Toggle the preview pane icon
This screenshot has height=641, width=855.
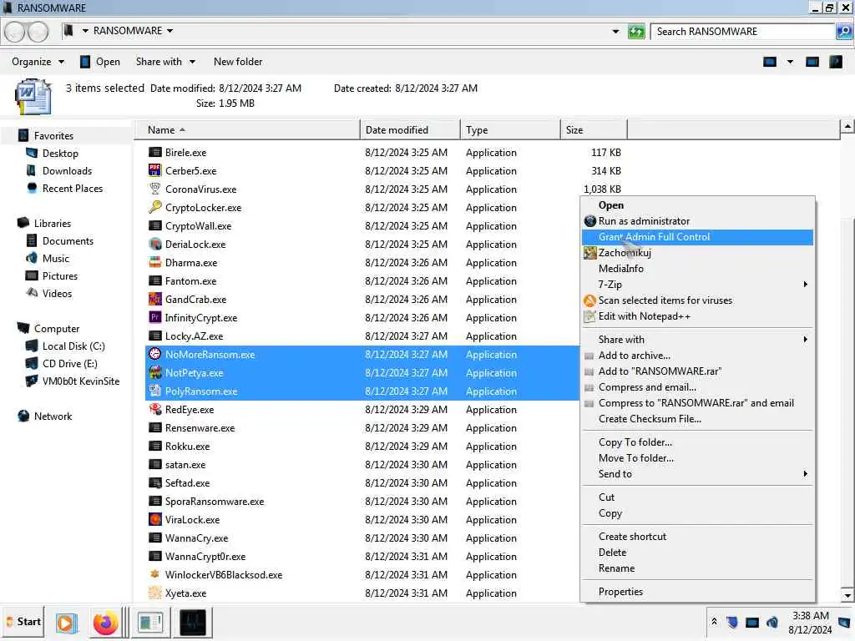click(x=812, y=62)
